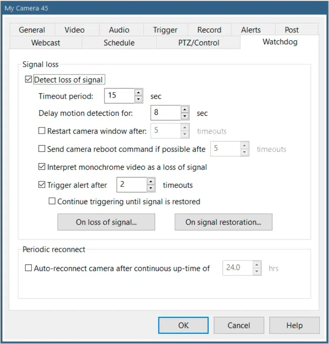Enable Send camera reboot command checkbox

pos(42,149)
